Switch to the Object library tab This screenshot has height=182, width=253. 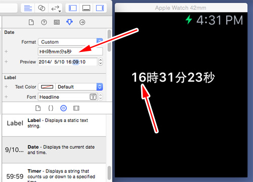[63, 108]
